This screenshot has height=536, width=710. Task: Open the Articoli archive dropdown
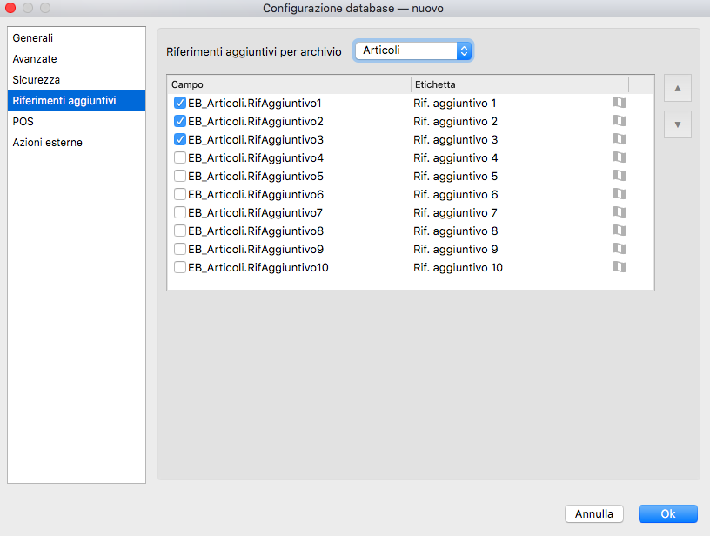point(413,50)
